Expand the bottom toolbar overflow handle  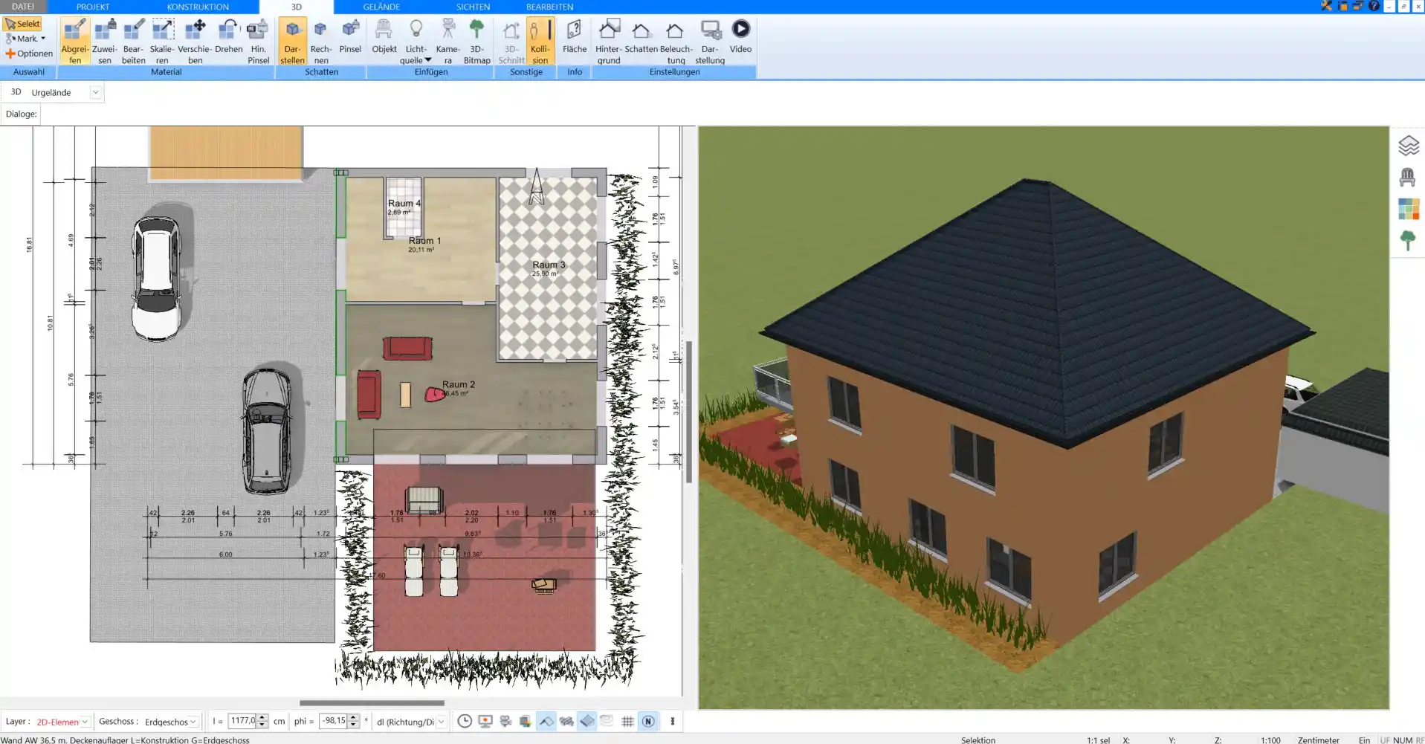(673, 721)
